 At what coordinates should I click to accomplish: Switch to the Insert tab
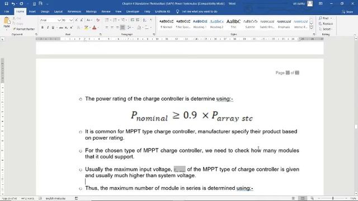[x=32, y=11]
